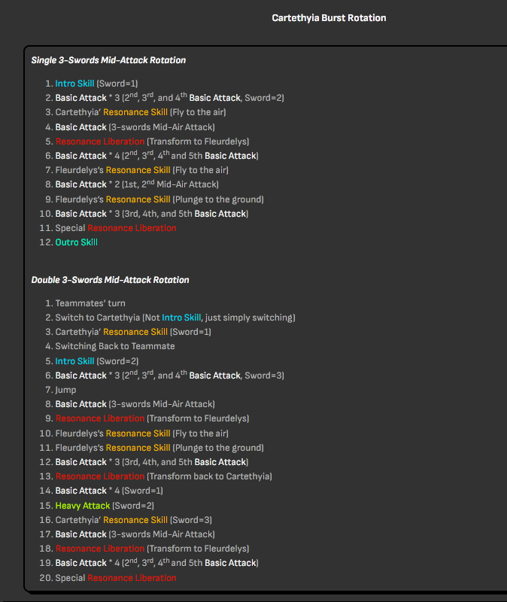The image size is (507, 602).
Task: Click 'Intro Skill (Sword=2)' line
Action: [x=97, y=361]
